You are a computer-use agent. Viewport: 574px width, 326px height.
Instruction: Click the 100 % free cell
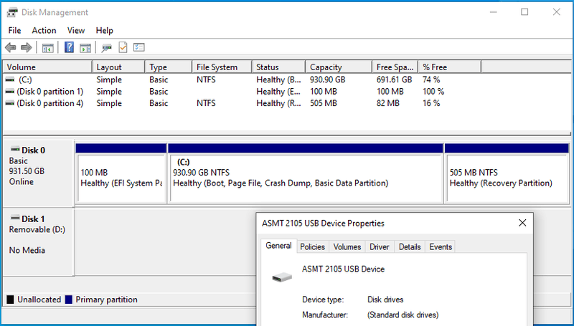433,92
